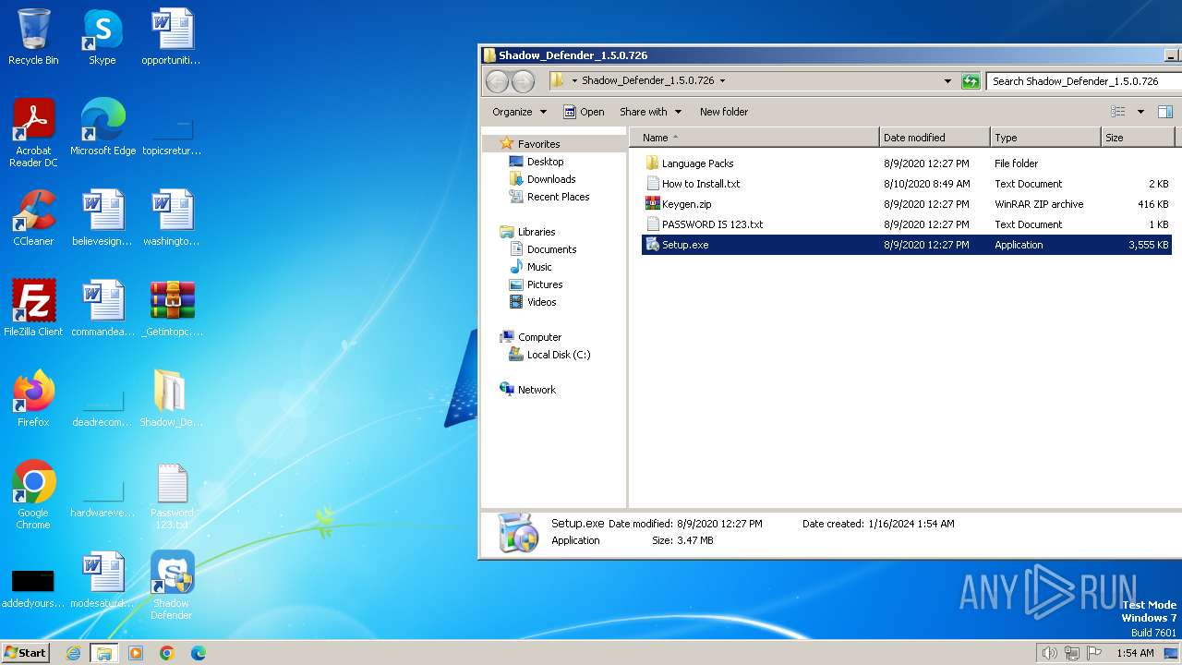Select the Language Packs folder
Screen dimensions: 1182x665
pos(697,163)
